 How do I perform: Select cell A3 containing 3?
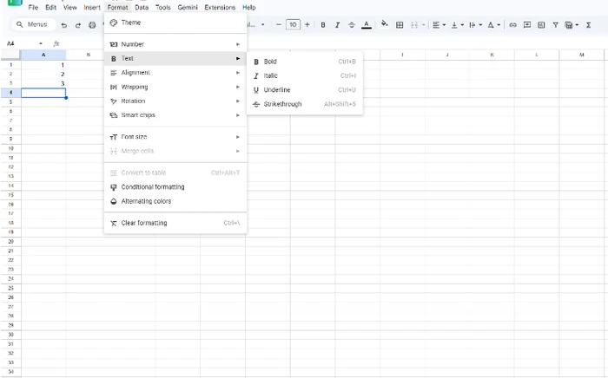pyautogui.click(x=43, y=83)
